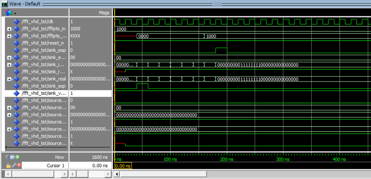Select the /fft_vhd_tst/sink_eop signal name
This screenshot has width=371, height=179.
coord(44,50)
